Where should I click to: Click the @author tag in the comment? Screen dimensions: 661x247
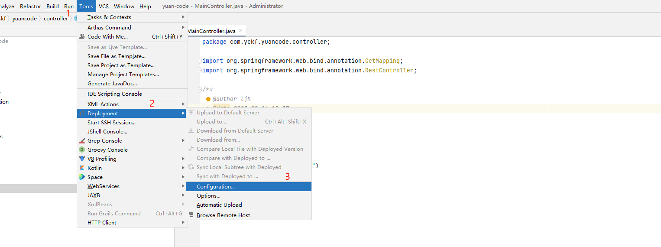point(225,99)
